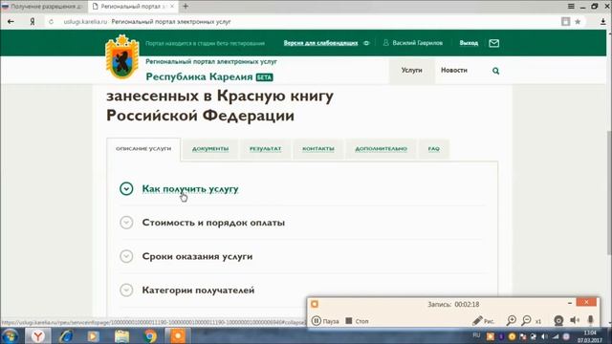Stop the screen recording
This screenshot has height=344, width=612.
click(x=357, y=321)
